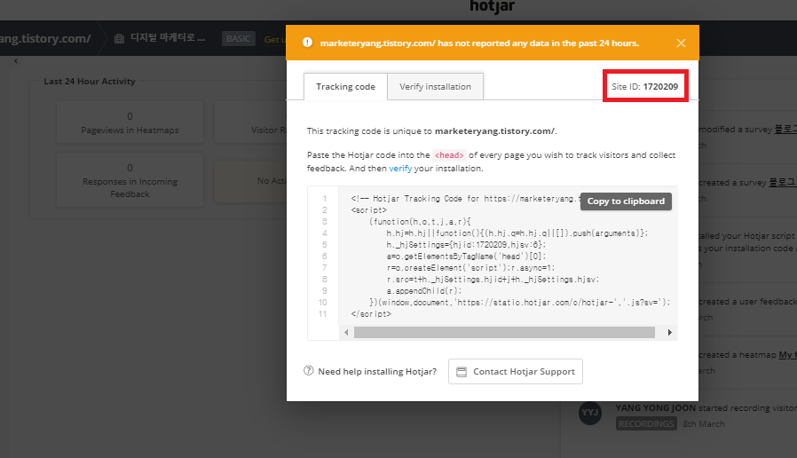Click the YYJ user avatar
The image size is (797, 458).
point(590,412)
